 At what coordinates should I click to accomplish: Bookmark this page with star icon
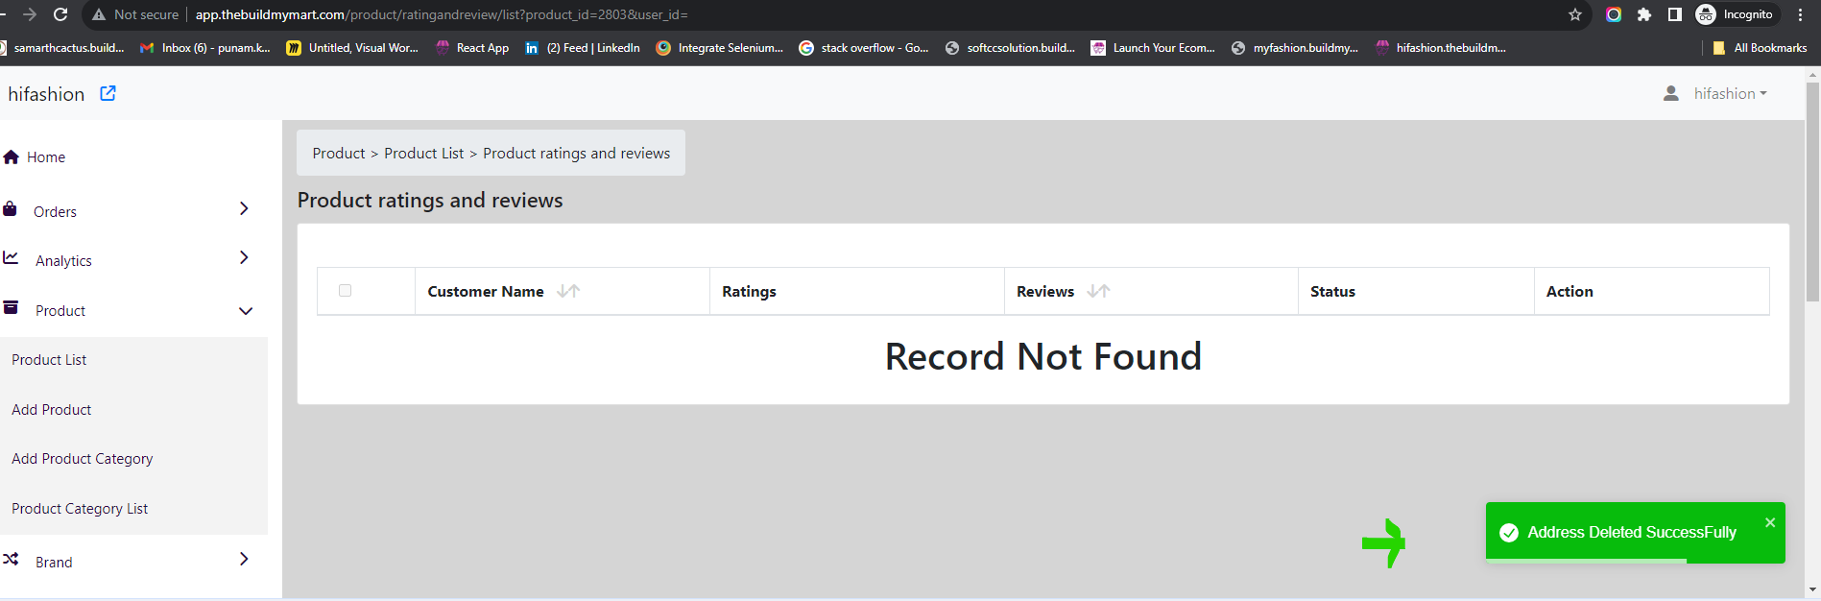[x=1575, y=14]
